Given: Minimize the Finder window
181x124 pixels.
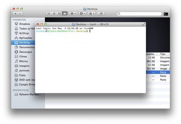Looking at the screenshot, I should pos(18,9).
